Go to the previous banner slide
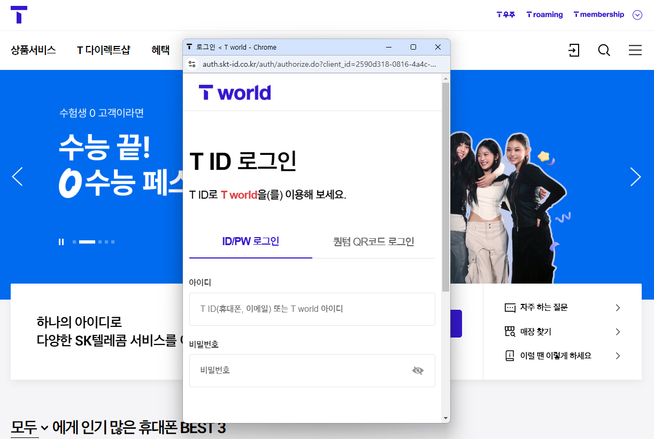654x439 pixels. (x=17, y=177)
